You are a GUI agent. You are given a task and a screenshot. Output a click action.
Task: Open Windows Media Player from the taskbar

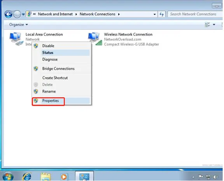click(64, 177)
